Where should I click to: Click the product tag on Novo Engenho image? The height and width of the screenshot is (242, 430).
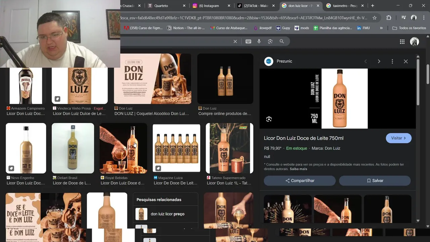click(x=11, y=168)
